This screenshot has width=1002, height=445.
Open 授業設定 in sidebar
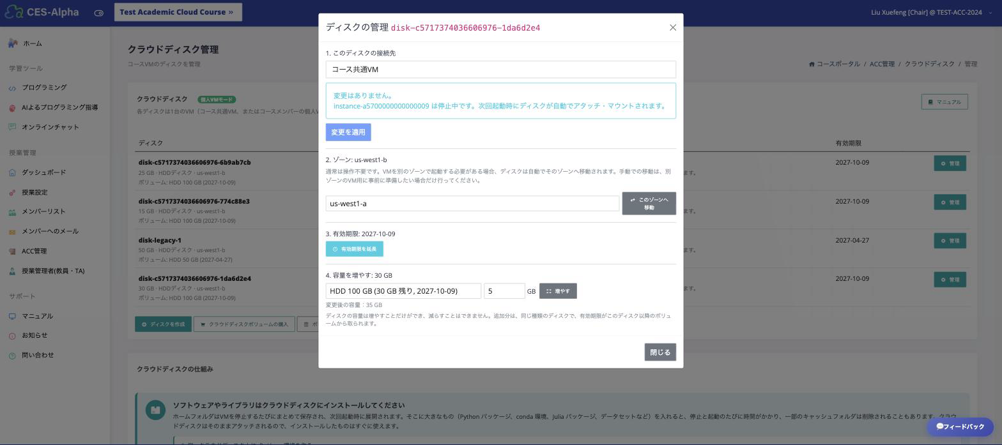click(35, 192)
